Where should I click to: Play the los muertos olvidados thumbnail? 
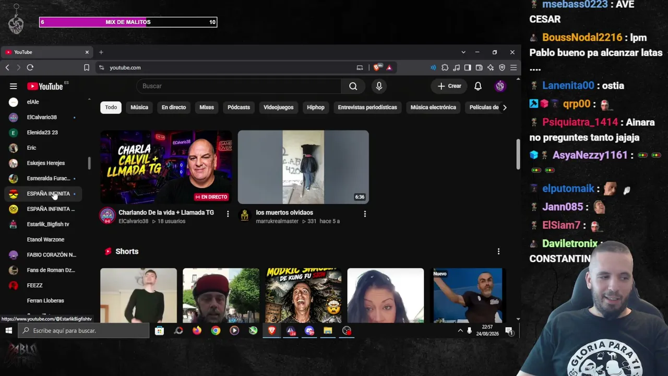coord(303,167)
